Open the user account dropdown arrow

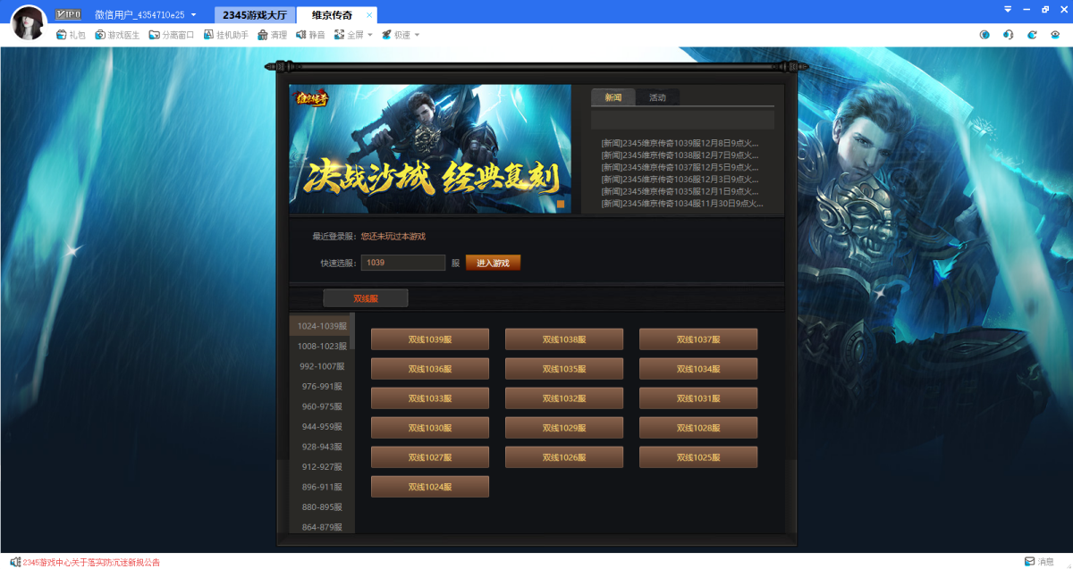point(193,15)
